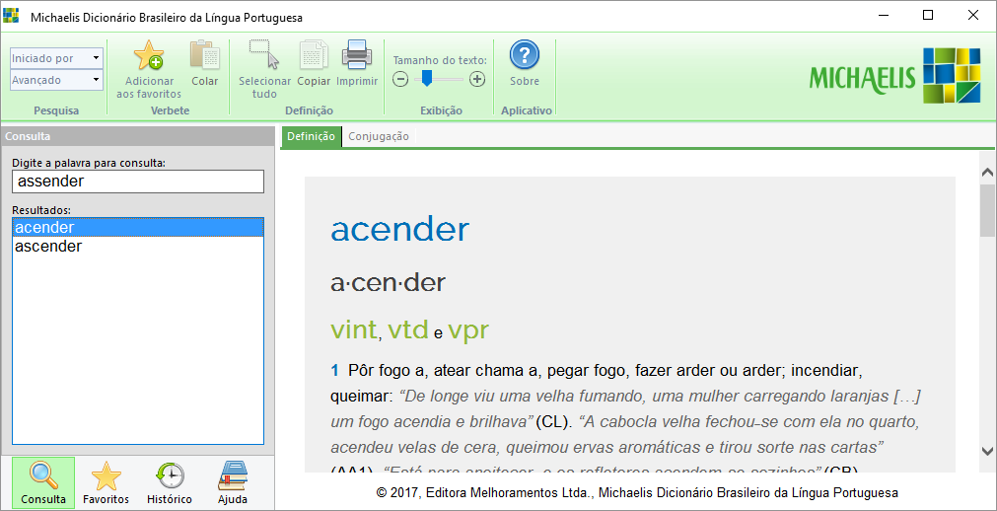Click the a·cen·der syllable division text

(x=388, y=283)
